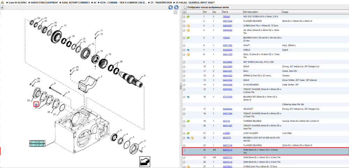Click the pin icon at diagram top-left

(x=2, y=7)
